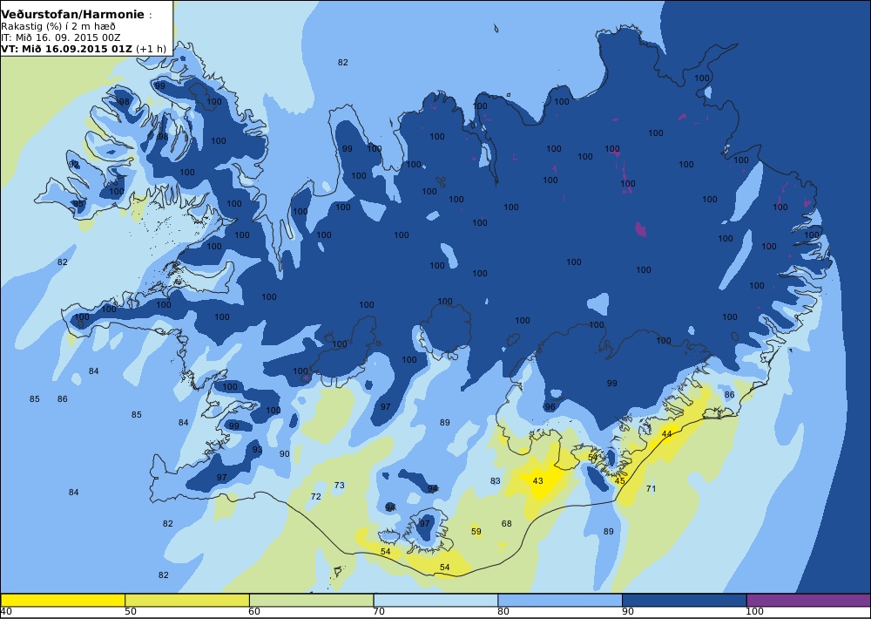Screen dimensions: 871x619
Task: Click the bright yellow 40–50 legend swatch
Action: (63, 600)
